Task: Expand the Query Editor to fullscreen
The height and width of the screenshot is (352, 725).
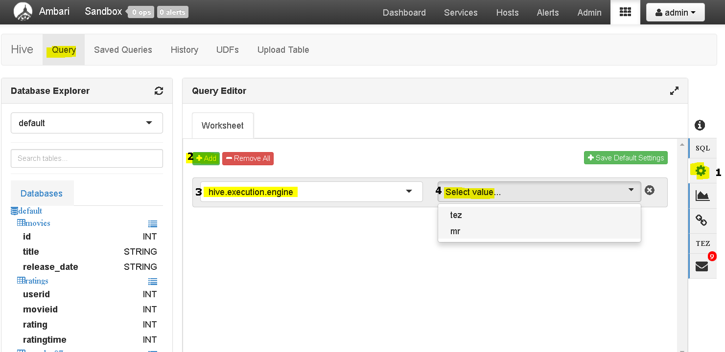Action: click(x=674, y=91)
